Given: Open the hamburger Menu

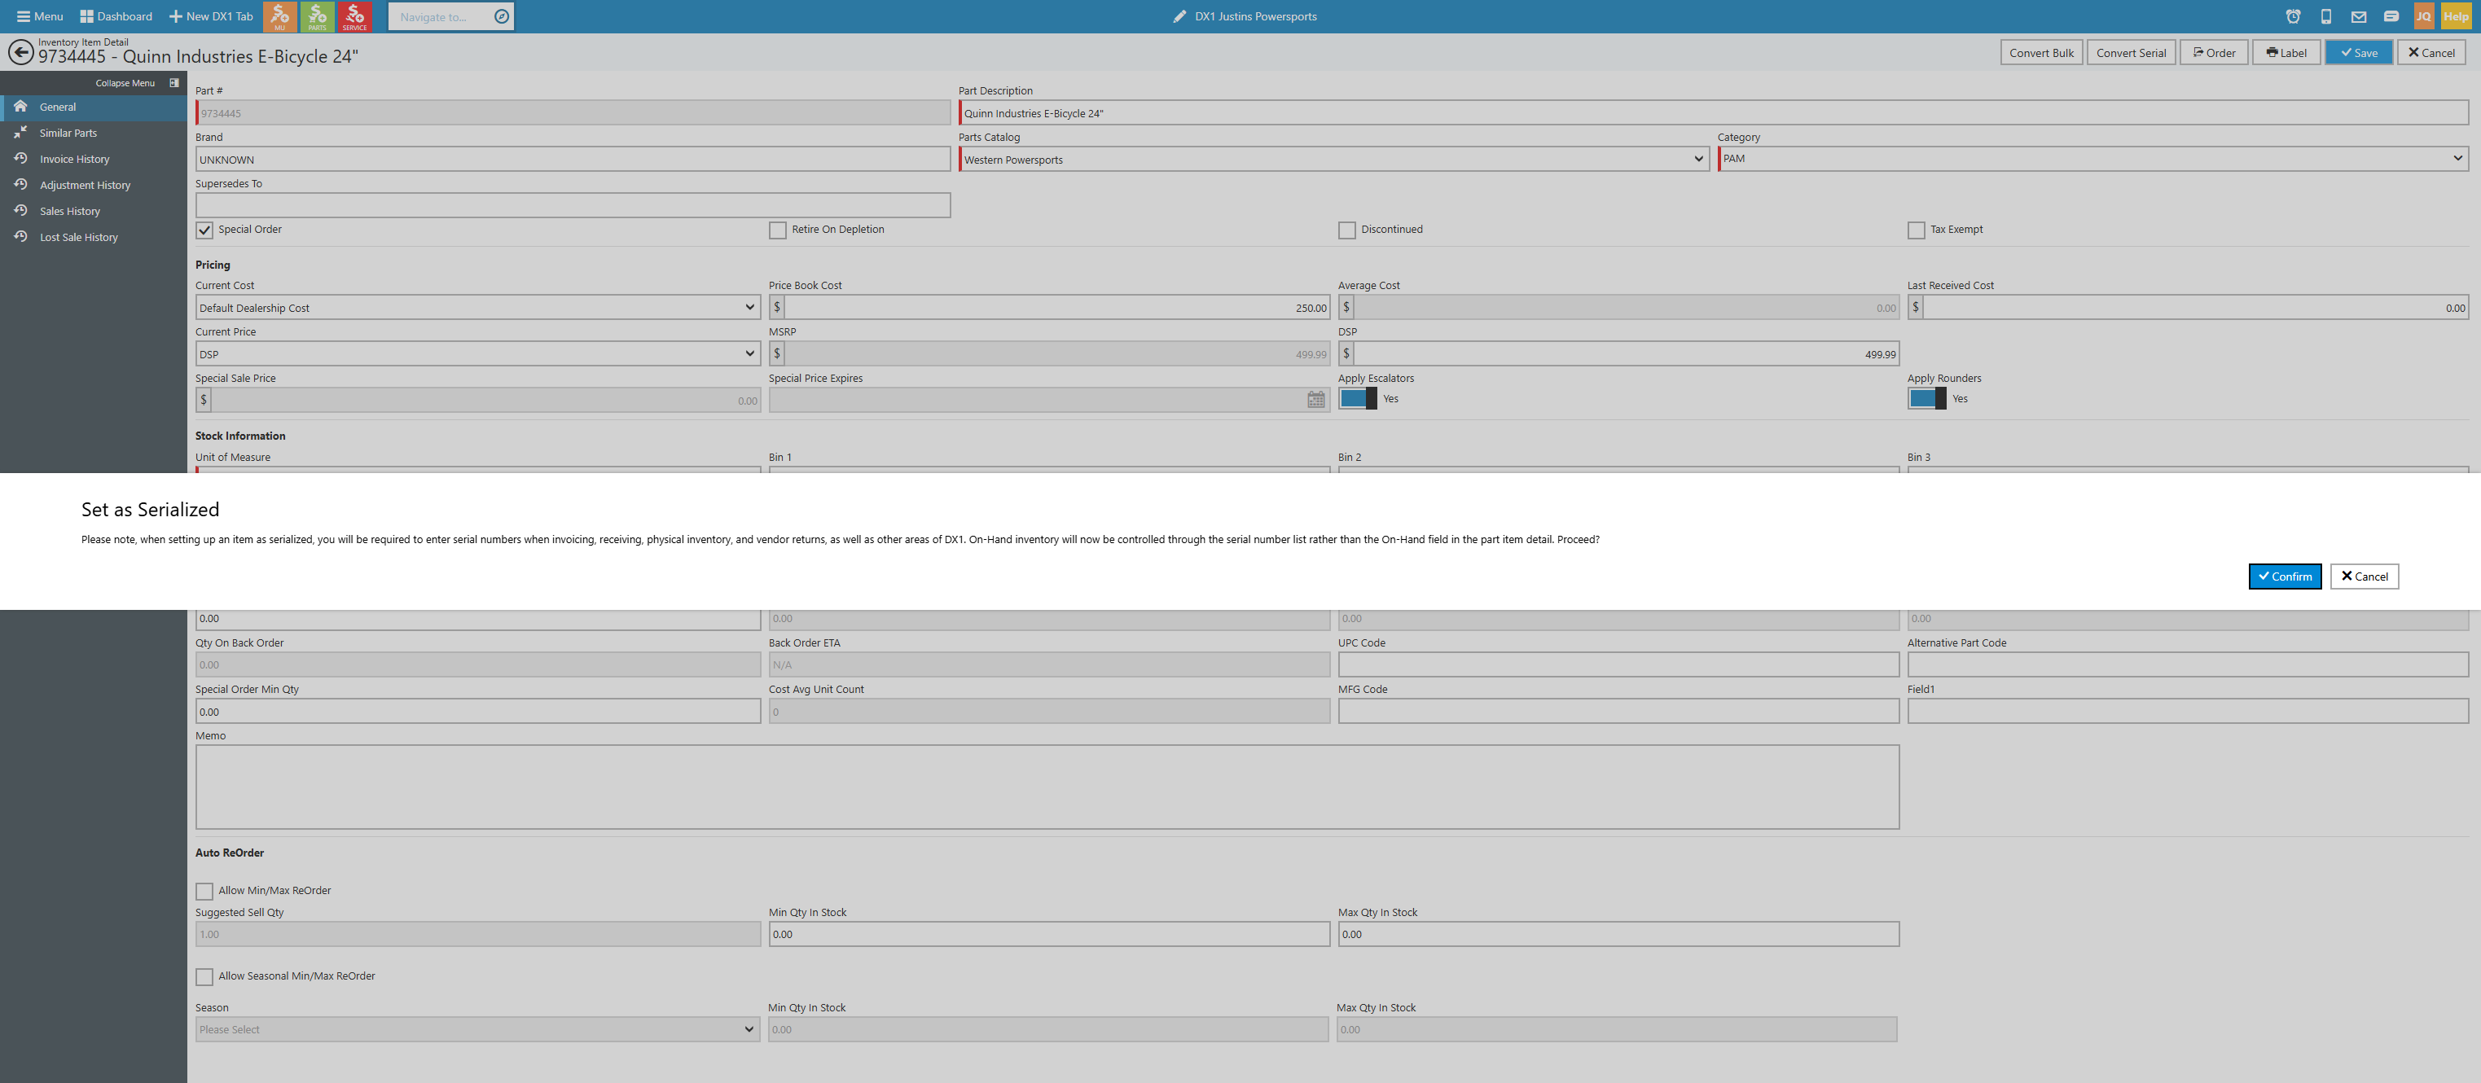Looking at the screenshot, I should click(x=41, y=16).
